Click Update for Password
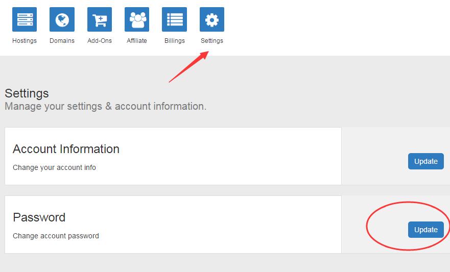450x272 pixels. point(426,230)
